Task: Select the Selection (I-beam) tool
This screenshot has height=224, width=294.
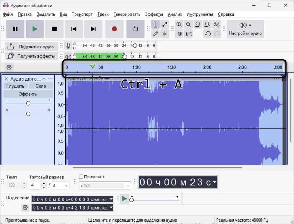Action: point(155,24)
